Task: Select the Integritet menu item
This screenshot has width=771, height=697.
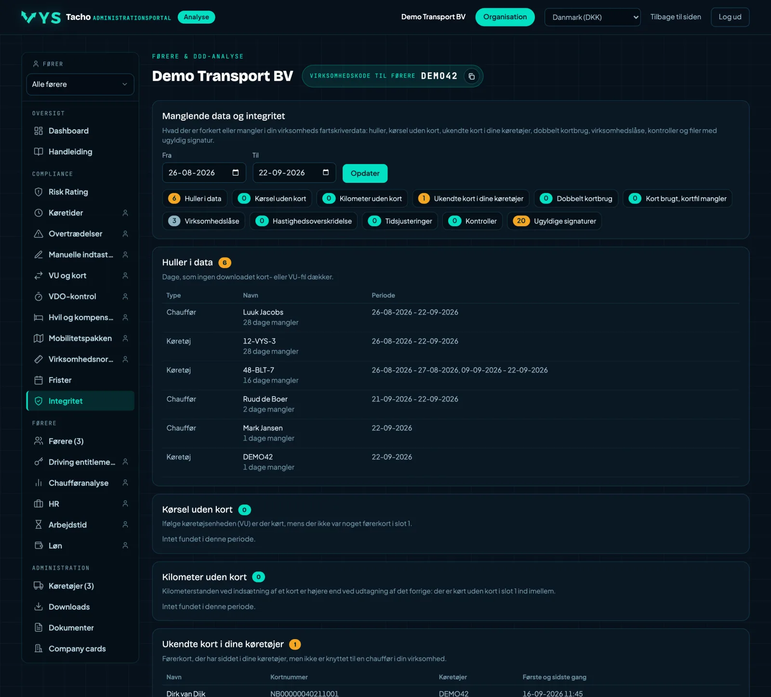Action: point(80,401)
